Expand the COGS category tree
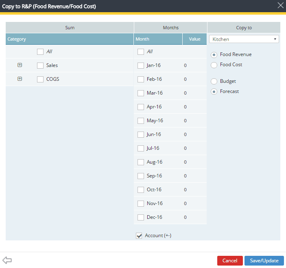 coord(20,79)
